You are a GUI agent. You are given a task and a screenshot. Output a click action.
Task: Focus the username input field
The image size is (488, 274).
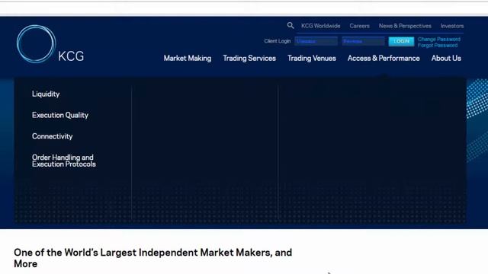pos(316,41)
